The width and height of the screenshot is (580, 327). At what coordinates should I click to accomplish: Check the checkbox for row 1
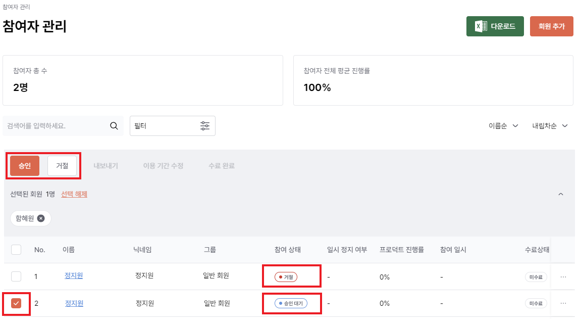tap(16, 276)
